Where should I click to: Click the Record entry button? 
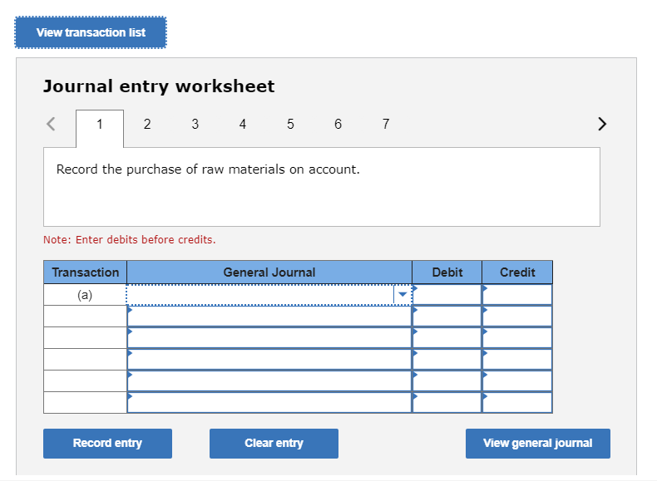(x=107, y=444)
